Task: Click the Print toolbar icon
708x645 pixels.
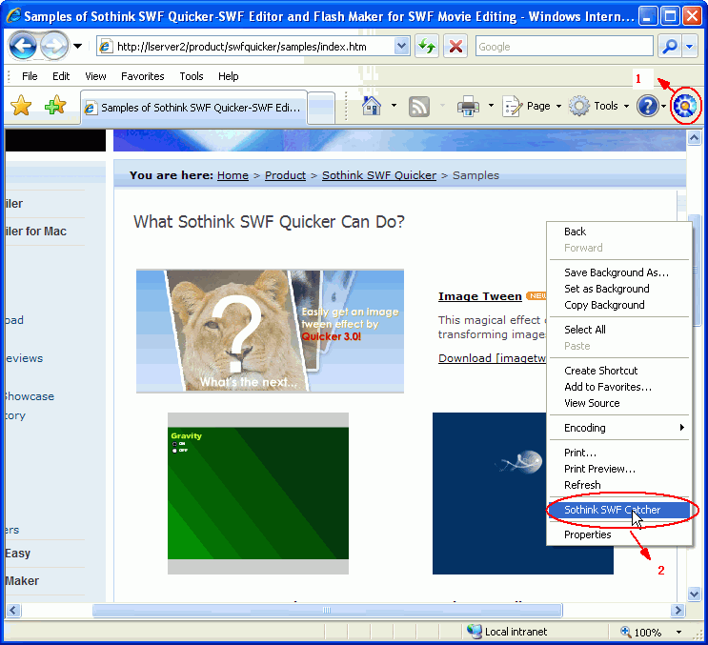Action: click(x=468, y=107)
